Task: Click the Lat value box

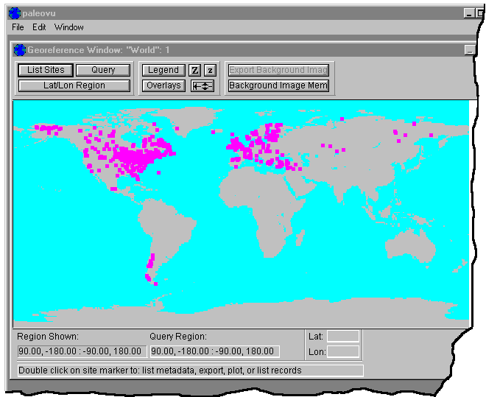Action: coord(343,336)
